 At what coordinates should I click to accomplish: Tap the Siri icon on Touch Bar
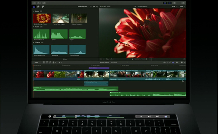(x=166, y=116)
